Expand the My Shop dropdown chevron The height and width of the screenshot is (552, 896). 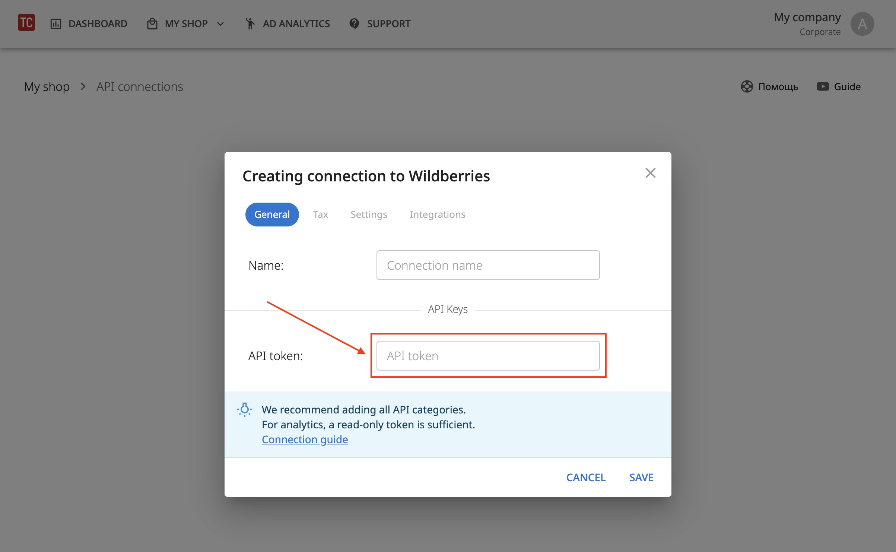(x=220, y=24)
